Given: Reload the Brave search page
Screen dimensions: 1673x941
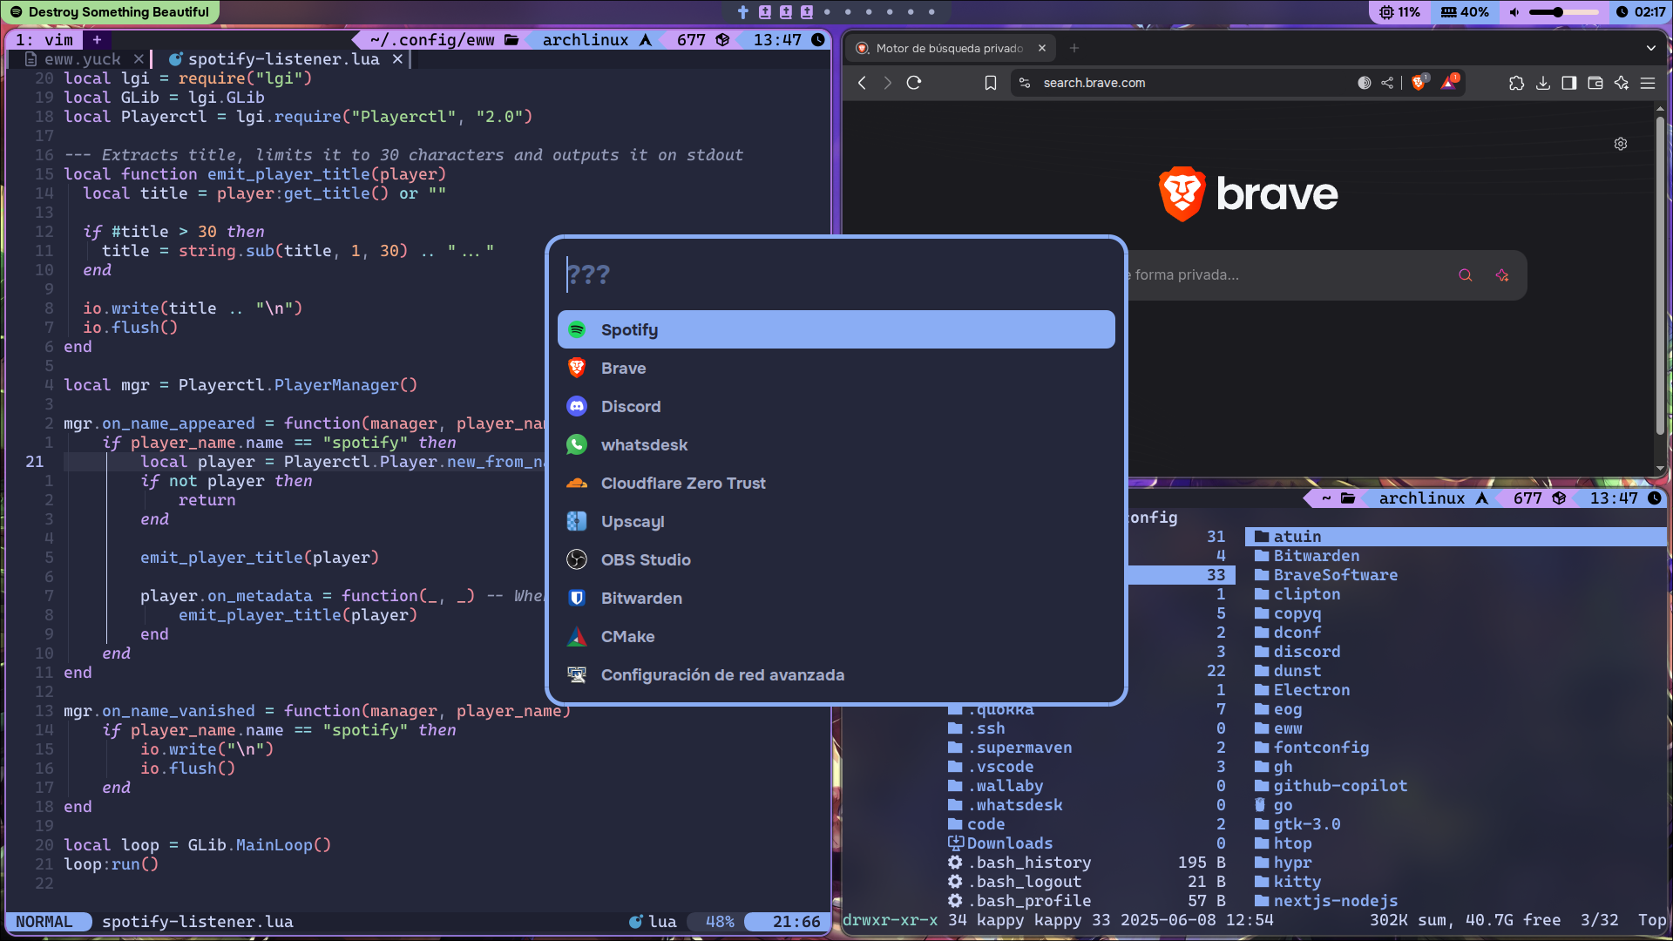Looking at the screenshot, I should click(x=914, y=83).
